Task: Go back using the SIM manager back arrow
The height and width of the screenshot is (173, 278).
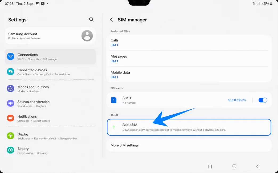Action: [x=111, y=20]
